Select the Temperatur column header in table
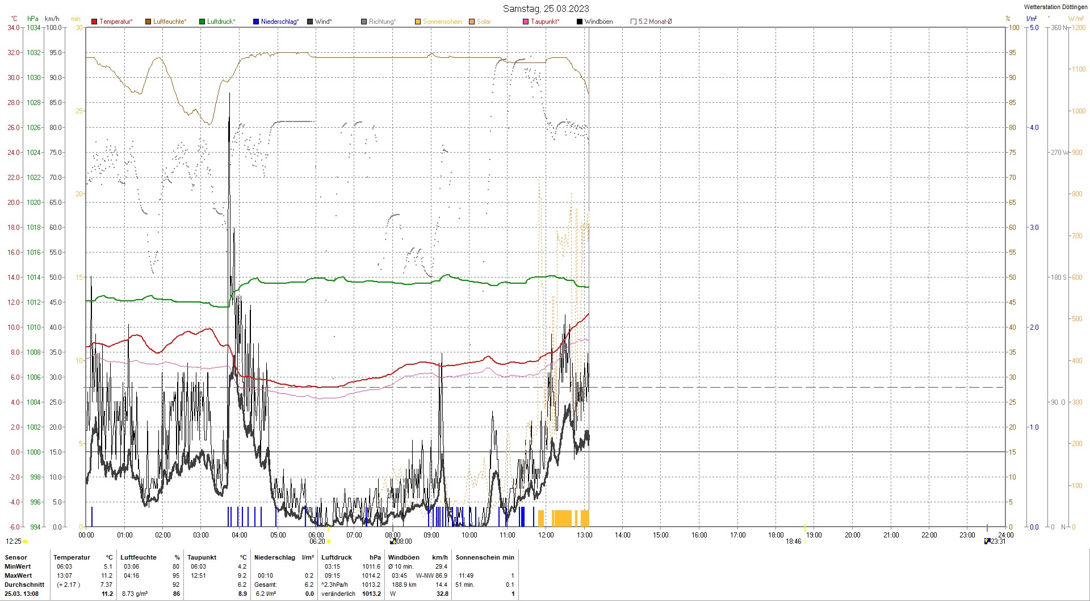Viewport: 1090px width, 601px height. coord(72,557)
